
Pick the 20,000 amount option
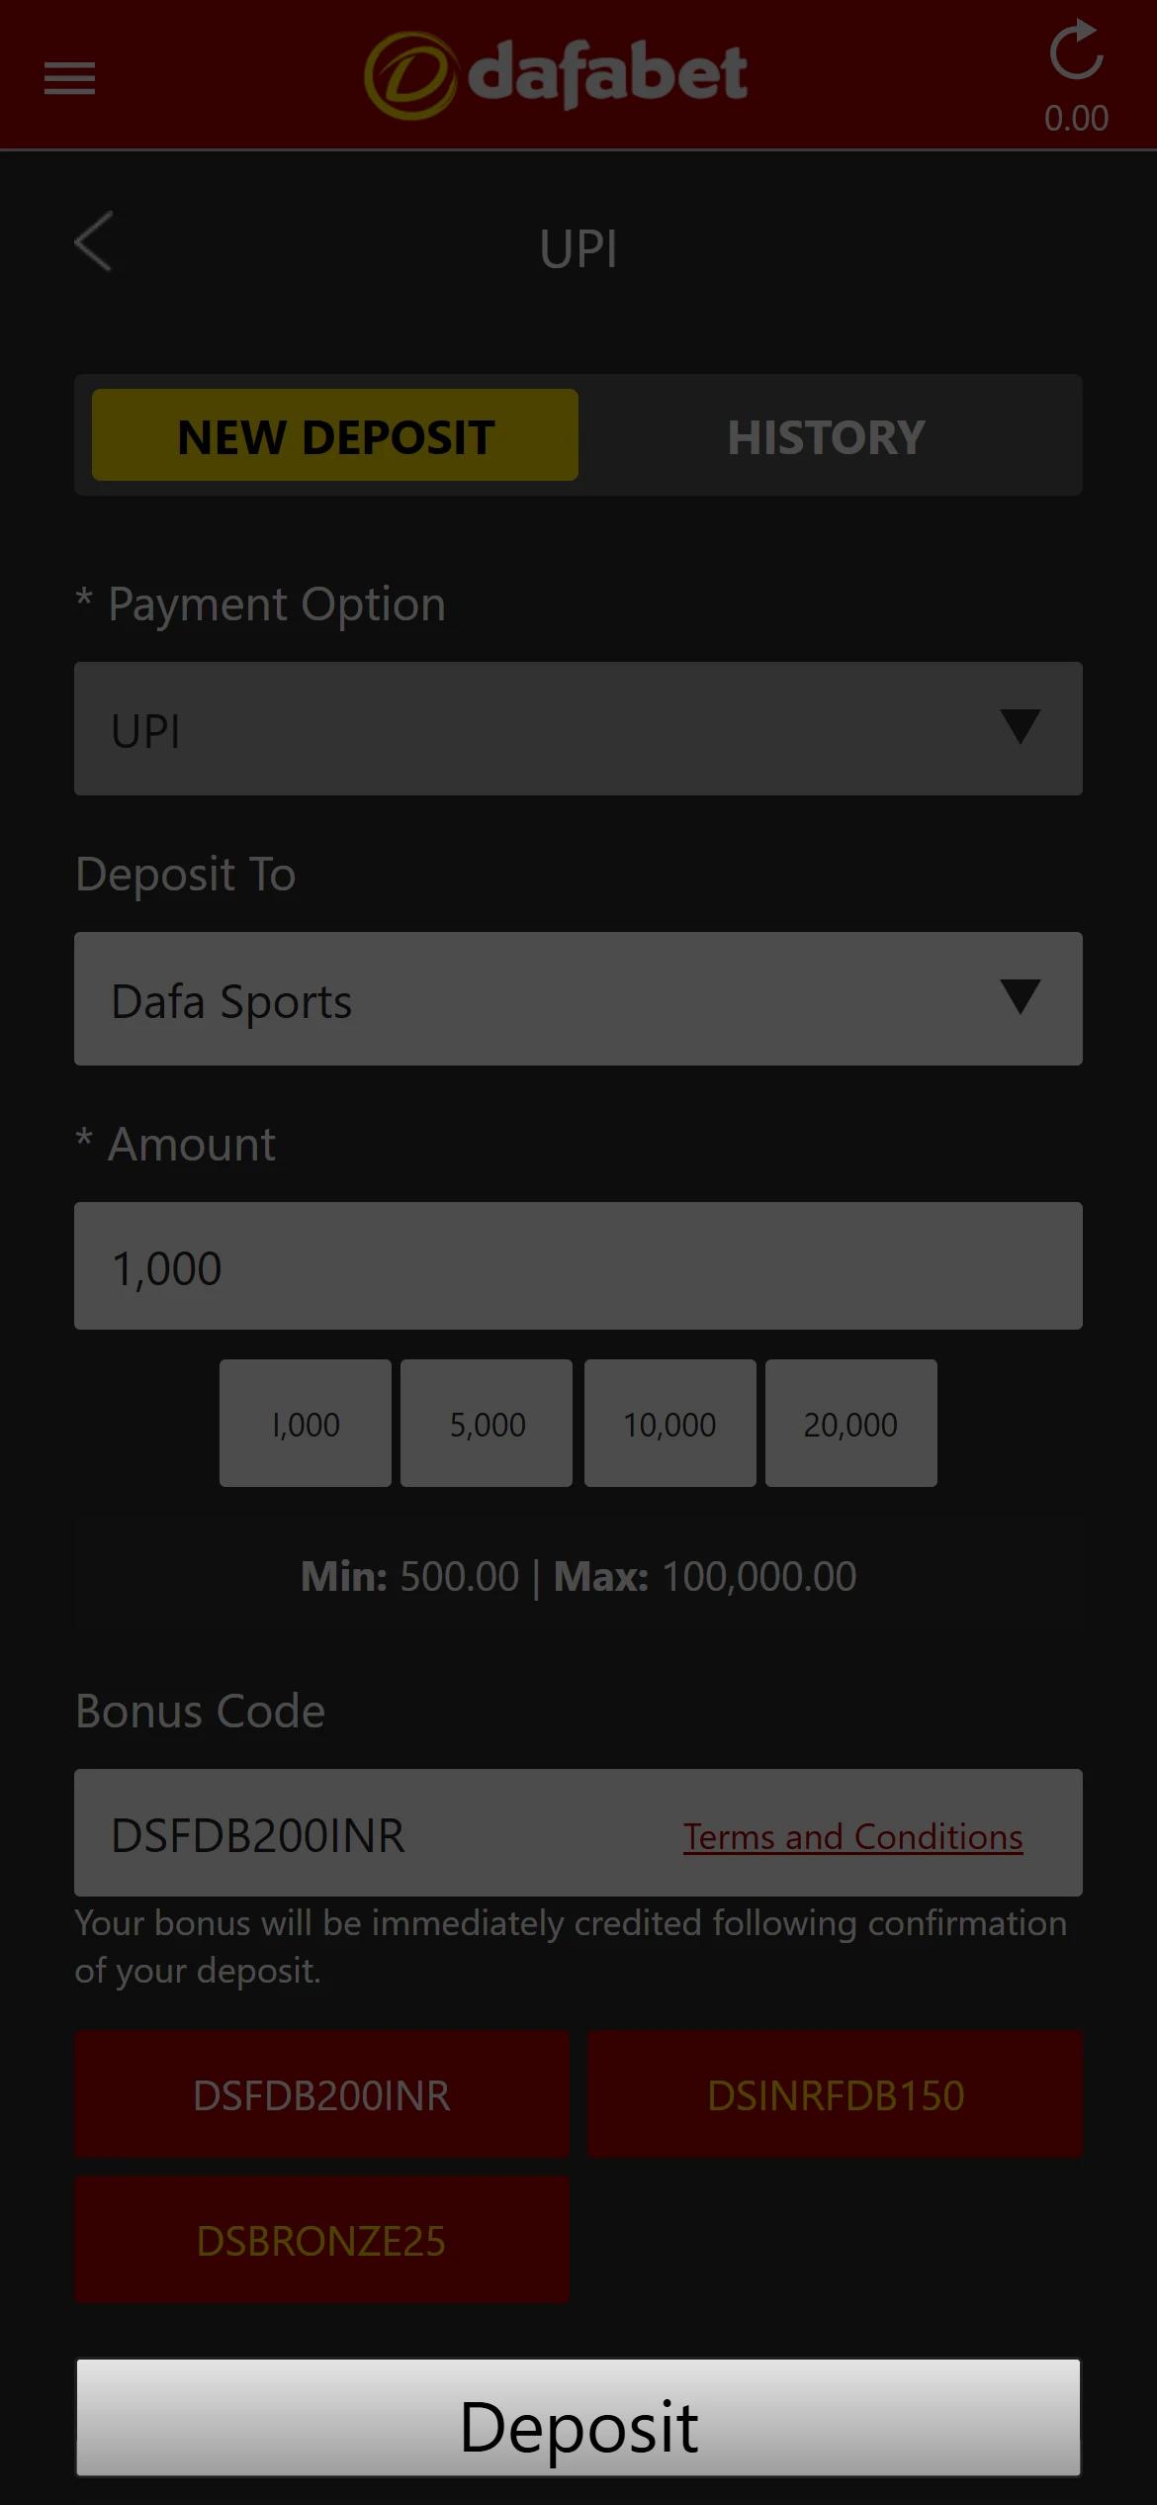tap(850, 1424)
